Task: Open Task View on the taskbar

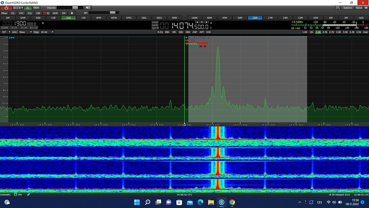Action: click(x=158, y=202)
